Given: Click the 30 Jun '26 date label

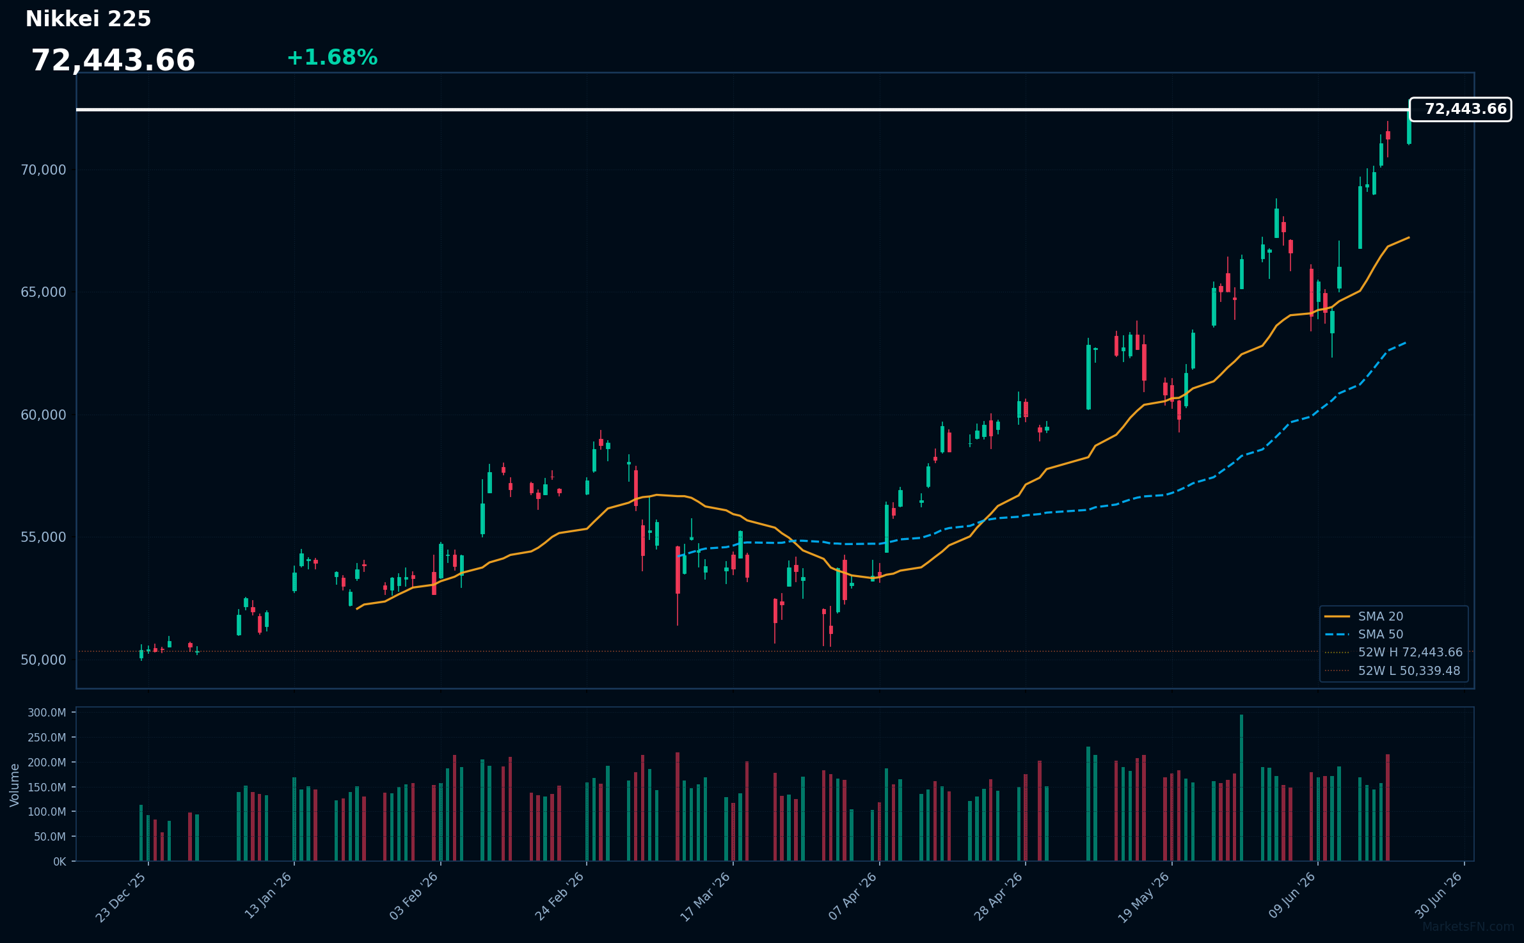Looking at the screenshot, I should click(1438, 896).
